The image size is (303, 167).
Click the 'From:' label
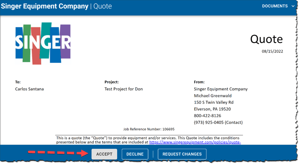199,82
